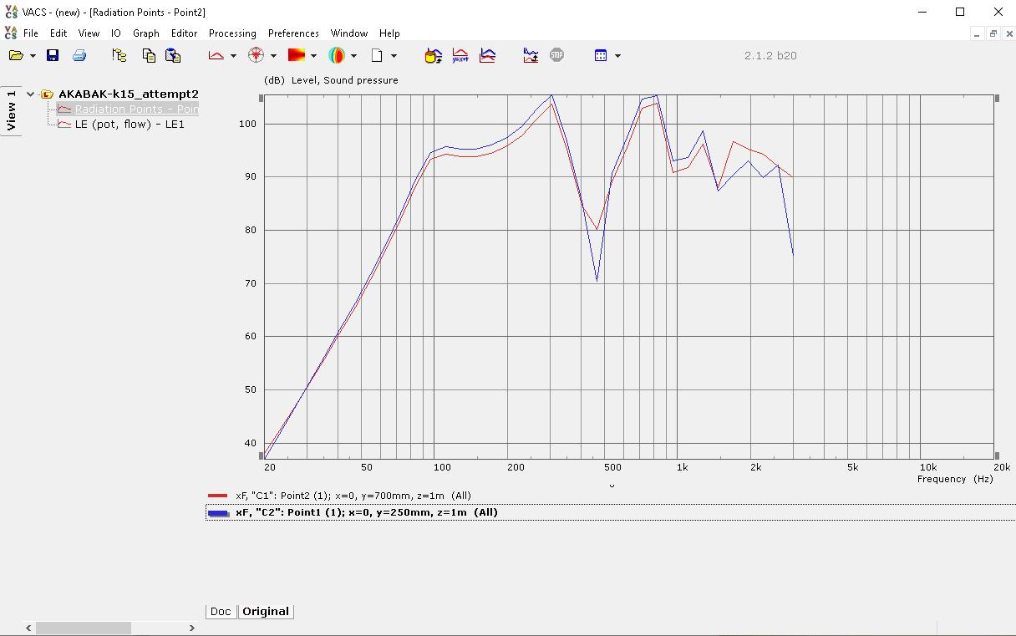This screenshot has width=1016, height=636.
Task: Open the Graph menu
Action: [x=146, y=33]
